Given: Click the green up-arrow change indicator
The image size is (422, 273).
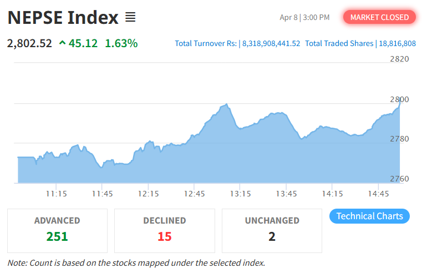Looking at the screenshot, I should point(62,43).
